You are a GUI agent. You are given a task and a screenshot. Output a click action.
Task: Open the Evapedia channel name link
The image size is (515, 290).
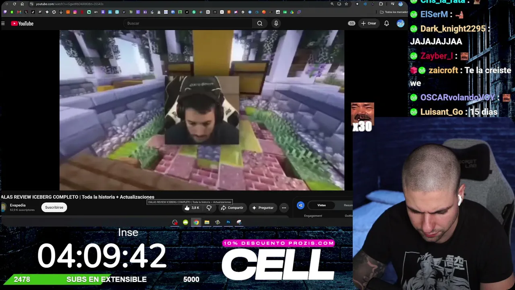click(18, 205)
